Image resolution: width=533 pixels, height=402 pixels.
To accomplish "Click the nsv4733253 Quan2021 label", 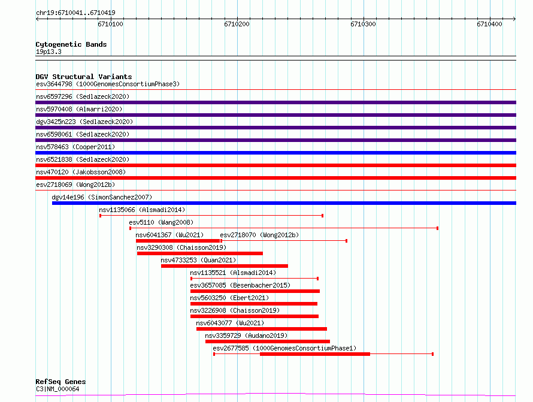I will pyautogui.click(x=198, y=260).
